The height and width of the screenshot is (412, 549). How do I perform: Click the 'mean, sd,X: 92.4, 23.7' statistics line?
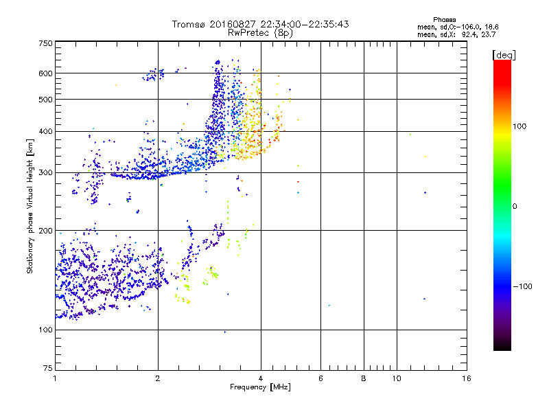tap(456, 34)
